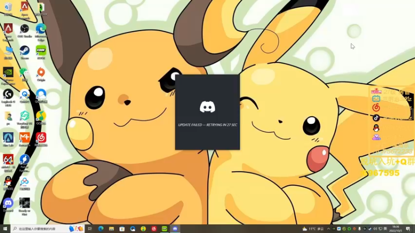Image resolution: width=415 pixels, height=233 pixels.
Task: Launch Steam from the desktop
Action: (x=24, y=52)
